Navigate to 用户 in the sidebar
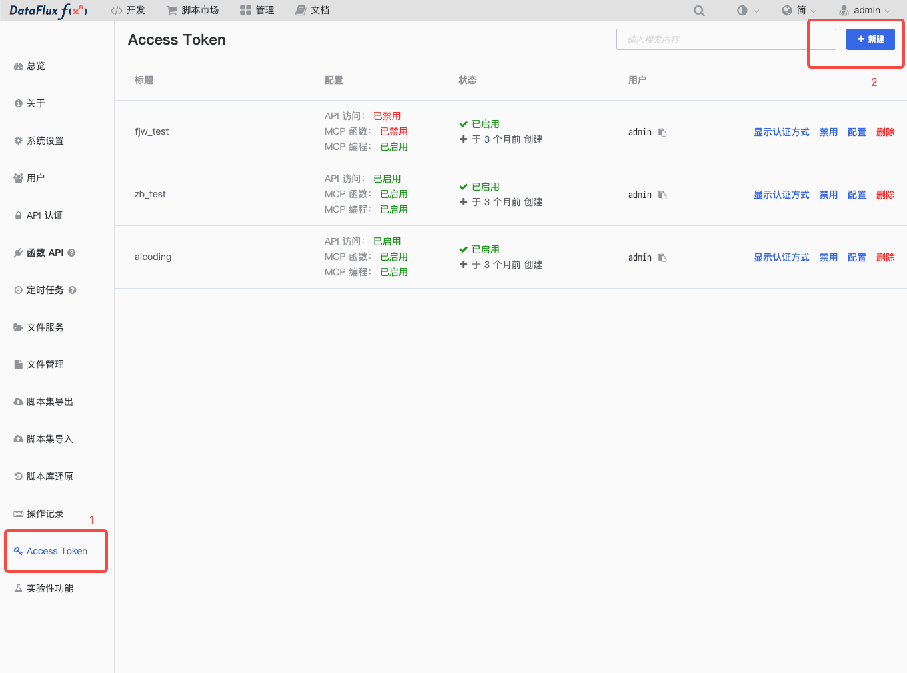Image resolution: width=907 pixels, height=673 pixels. click(x=30, y=178)
